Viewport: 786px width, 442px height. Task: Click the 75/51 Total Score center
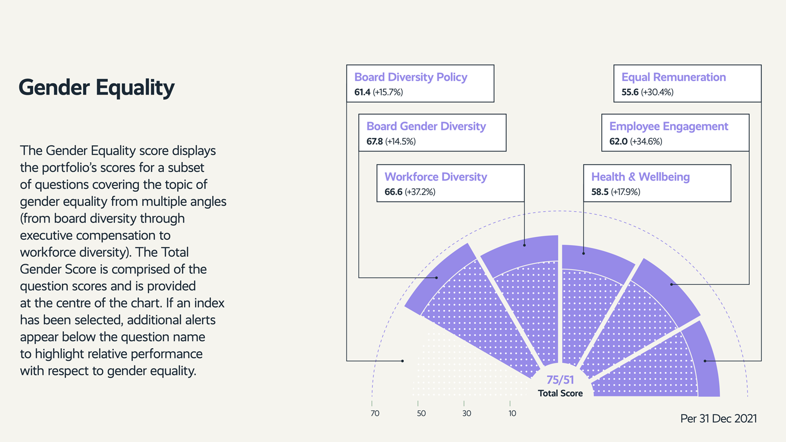[560, 386]
